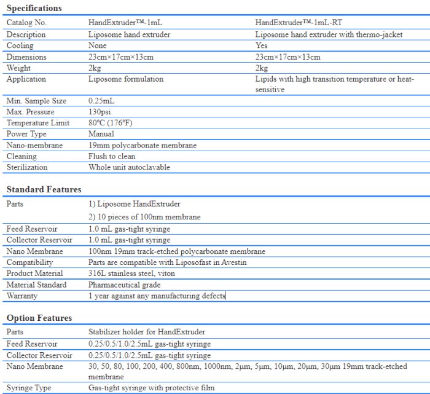Place cursor at end of Warranty text
Screen dimensions: 430x394
click(225, 296)
